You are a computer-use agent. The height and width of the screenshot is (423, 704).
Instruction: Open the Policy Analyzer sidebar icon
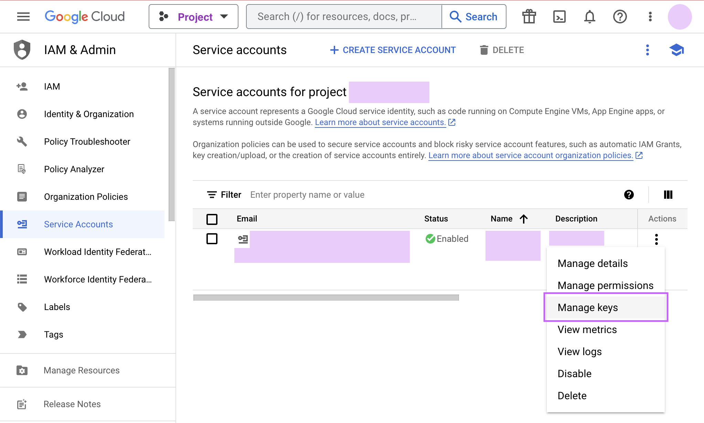tap(22, 169)
